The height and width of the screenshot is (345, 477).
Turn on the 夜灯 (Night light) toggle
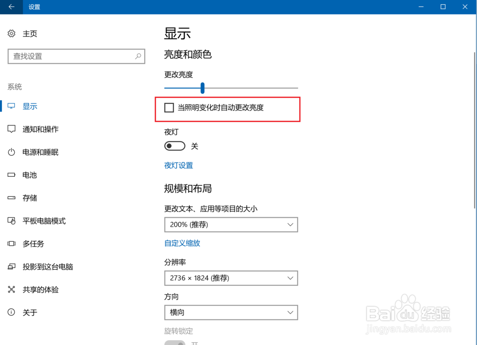(175, 145)
